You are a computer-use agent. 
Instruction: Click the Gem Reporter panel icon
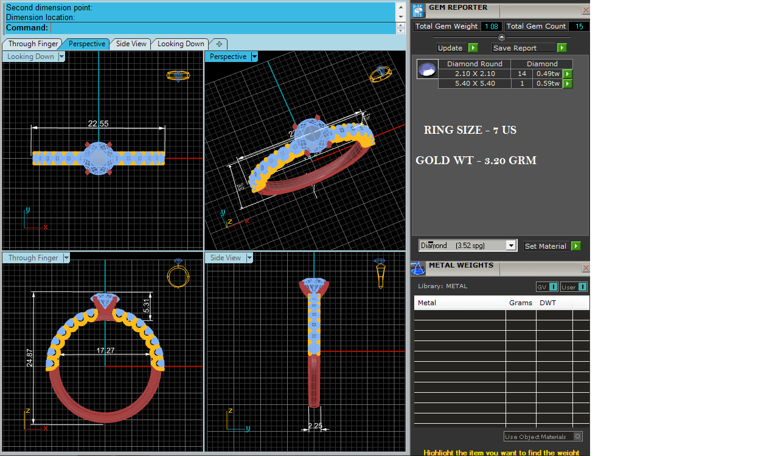[x=418, y=10]
